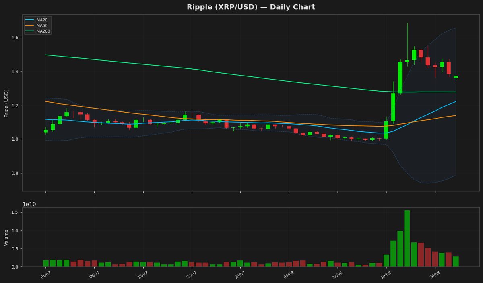Click the 0.8 price axis tick

pos(15,173)
